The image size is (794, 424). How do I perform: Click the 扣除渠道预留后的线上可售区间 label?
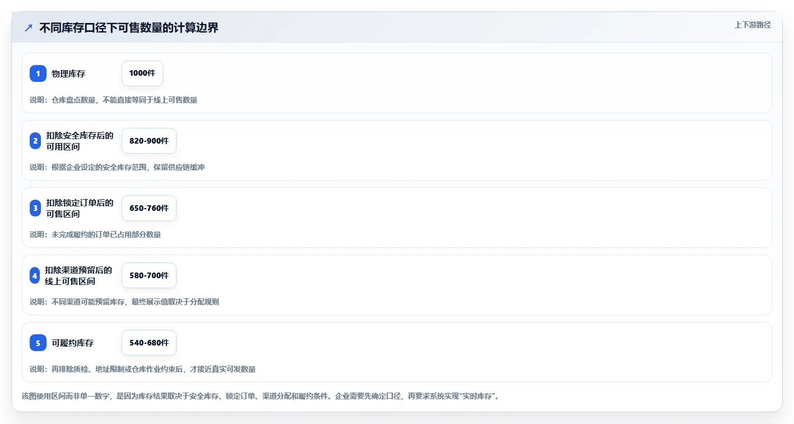78,275
